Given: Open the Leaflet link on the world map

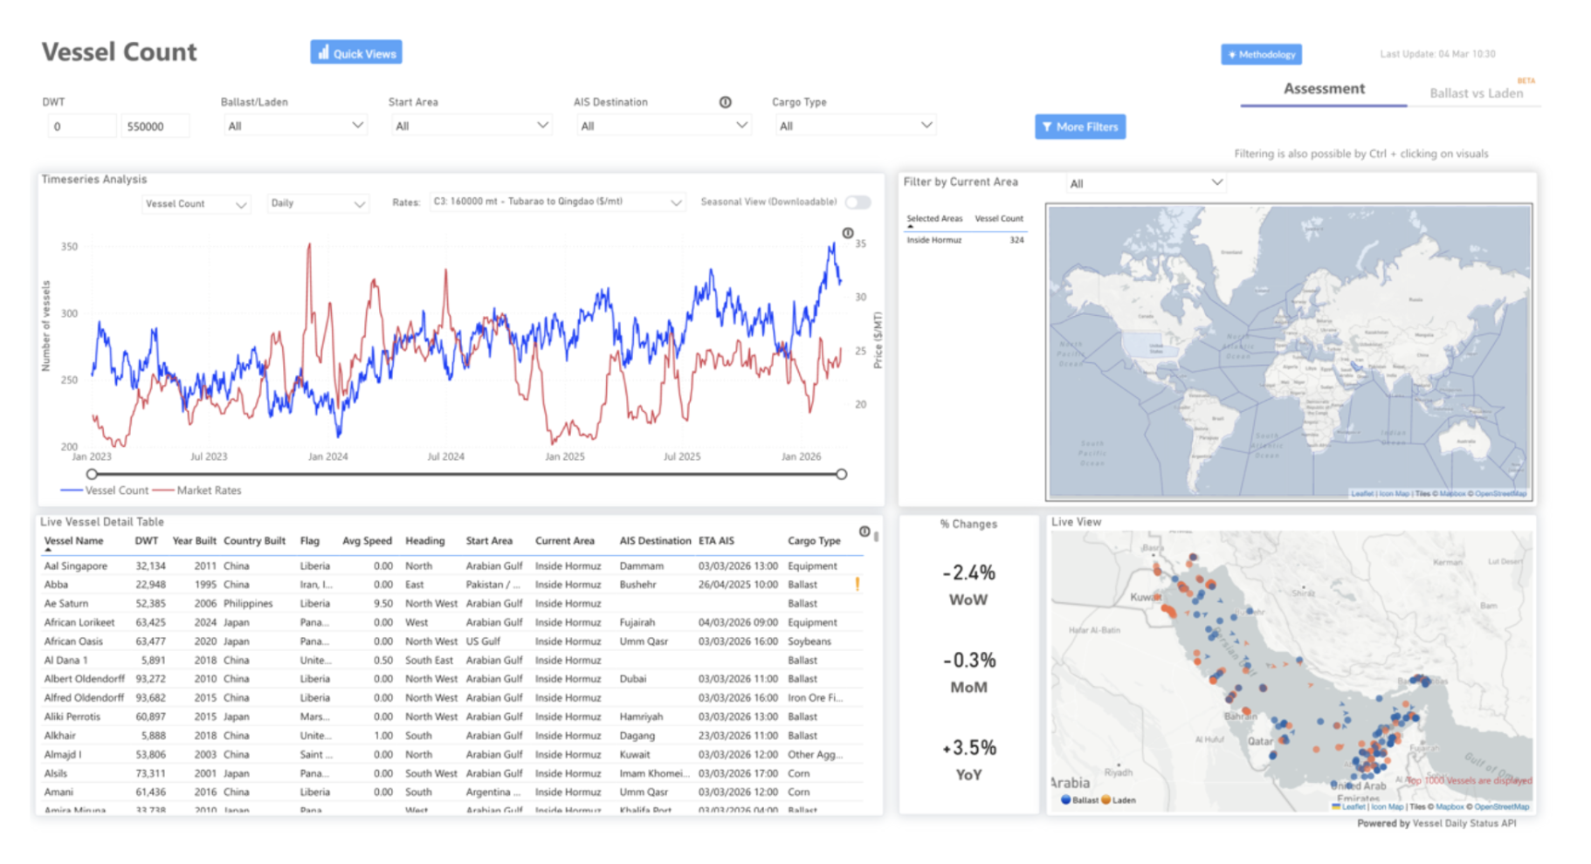Looking at the screenshot, I should click(1362, 494).
